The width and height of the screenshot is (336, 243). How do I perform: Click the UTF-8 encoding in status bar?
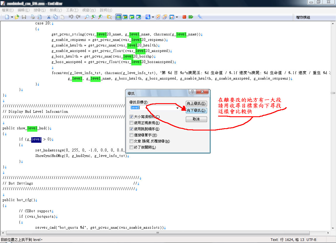(311, 240)
